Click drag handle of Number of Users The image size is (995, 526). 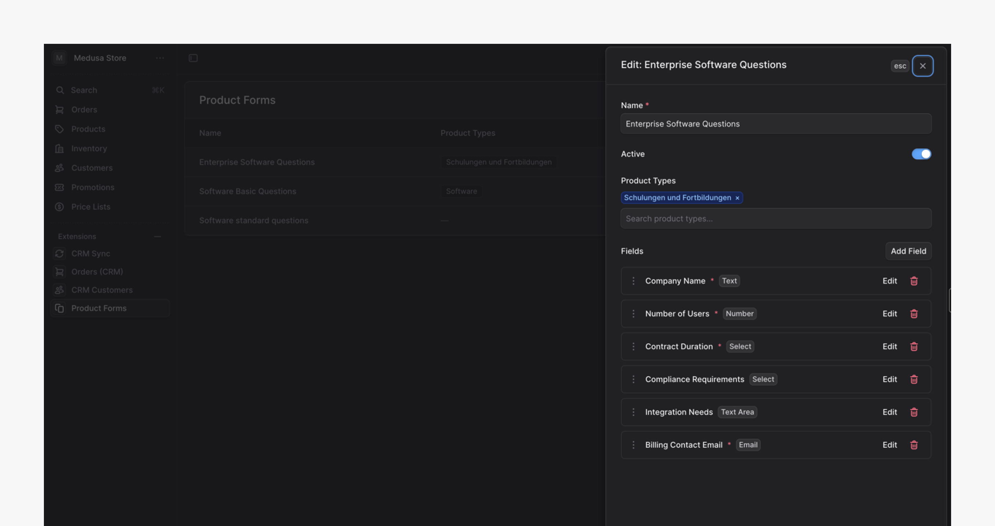633,313
